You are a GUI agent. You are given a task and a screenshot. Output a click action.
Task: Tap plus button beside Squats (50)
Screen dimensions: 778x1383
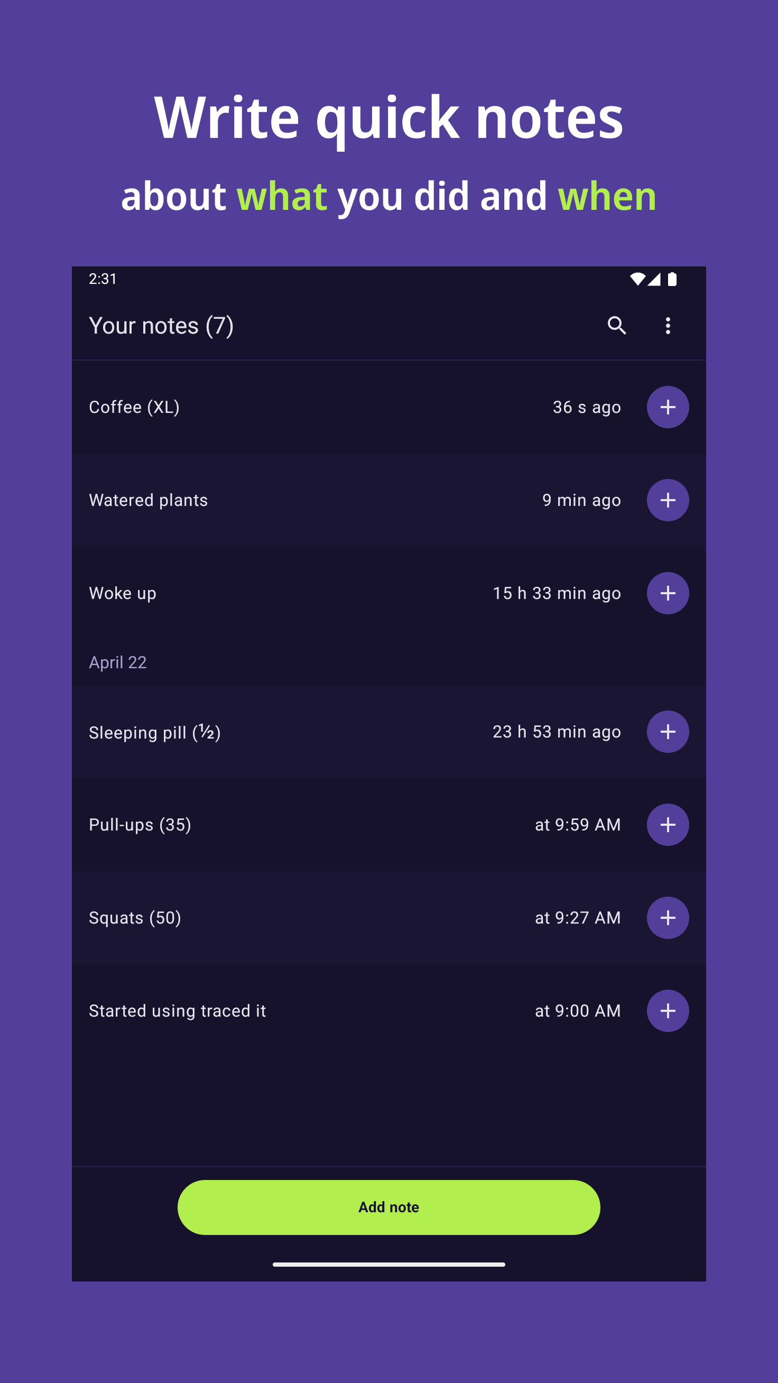pyautogui.click(x=668, y=918)
